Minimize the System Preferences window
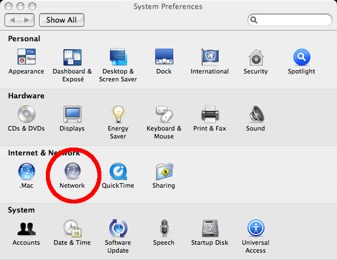Viewport: 337px width, 260px height. pos(20,6)
